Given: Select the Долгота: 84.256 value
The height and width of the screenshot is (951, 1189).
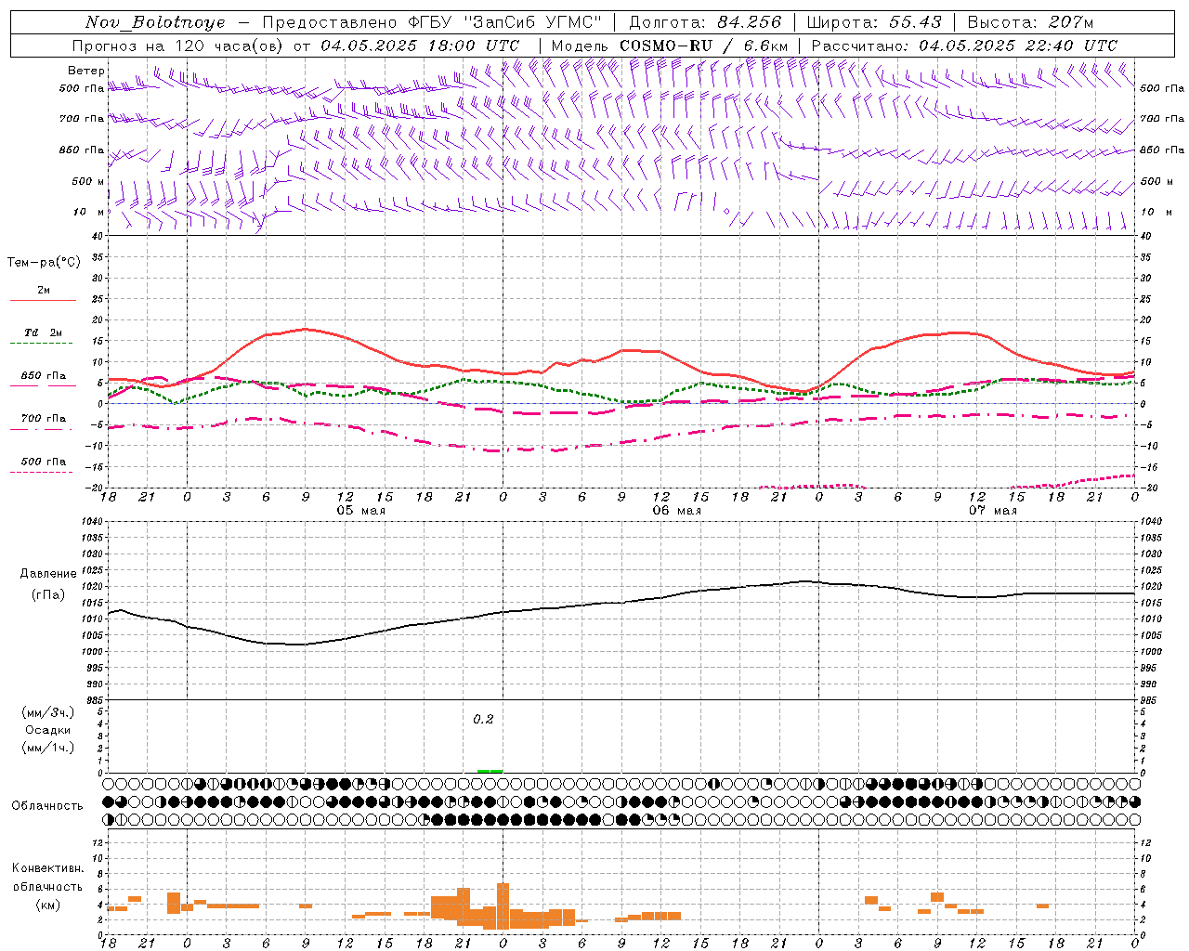Looking at the screenshot, I should [x=706, y=22].
